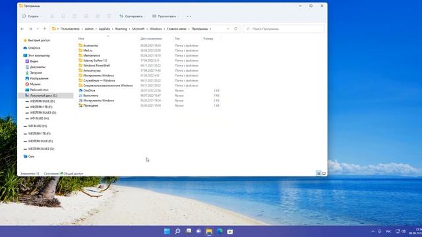422x237 pixels.
Task: Open Музыка in the sidebar
Action: pyautogui.click(x=33, y=84)
